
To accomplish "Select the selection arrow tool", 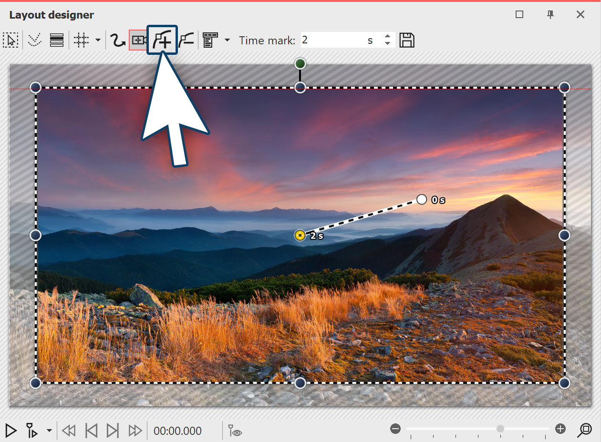I will [10, 40].
